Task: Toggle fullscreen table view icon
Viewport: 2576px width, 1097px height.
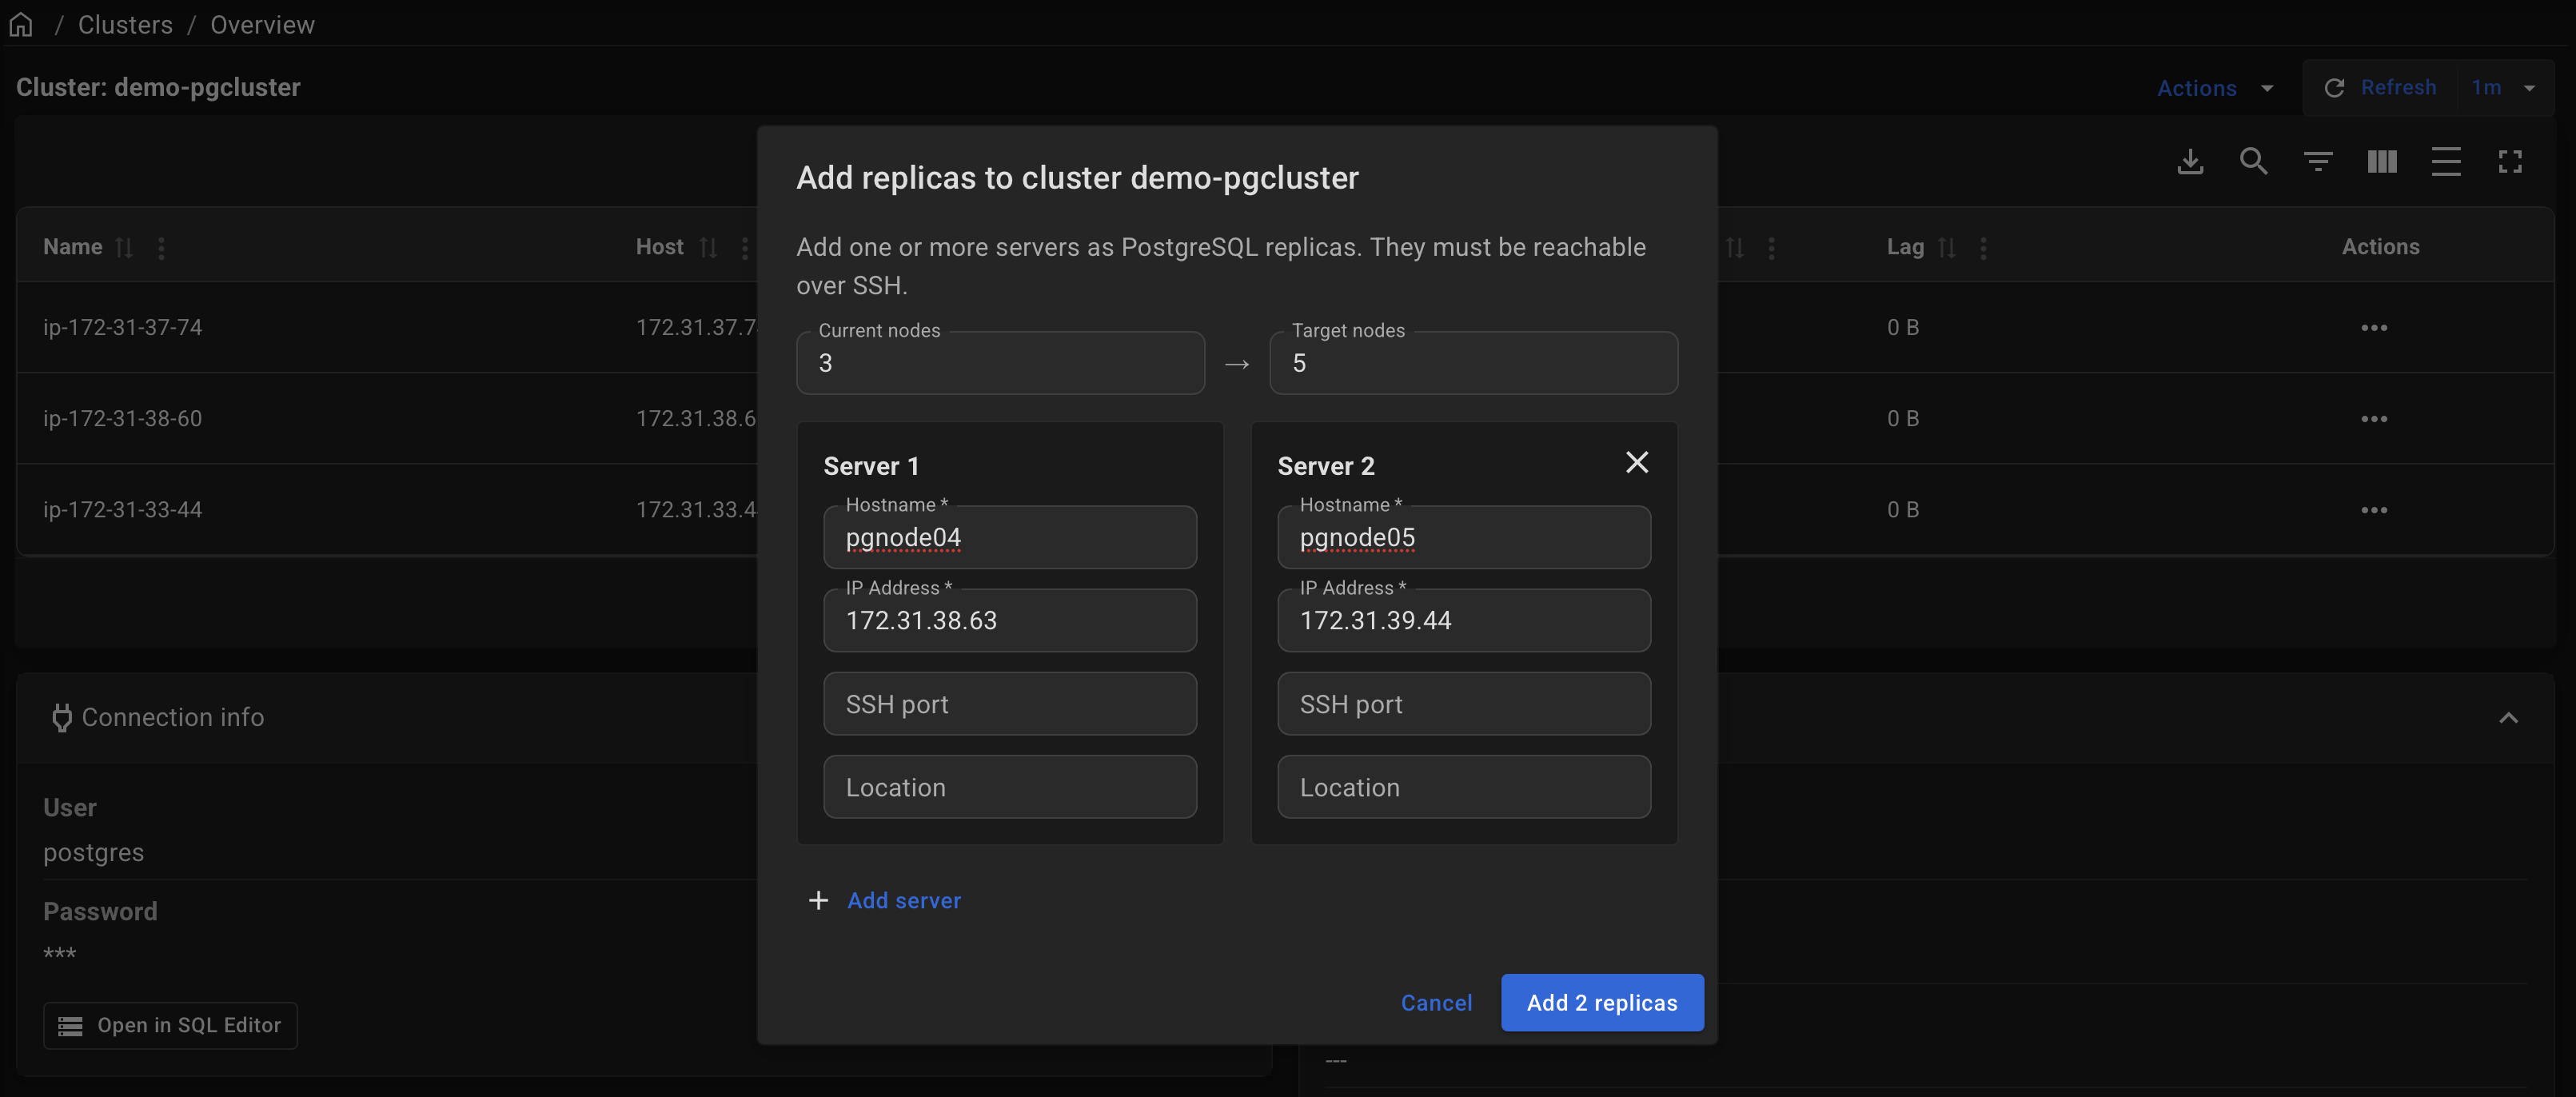Action: click(x=2510, y=161)
